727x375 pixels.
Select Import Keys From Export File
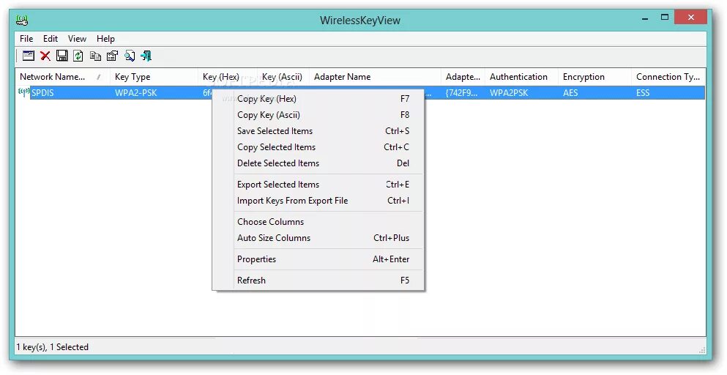point(318,201)
